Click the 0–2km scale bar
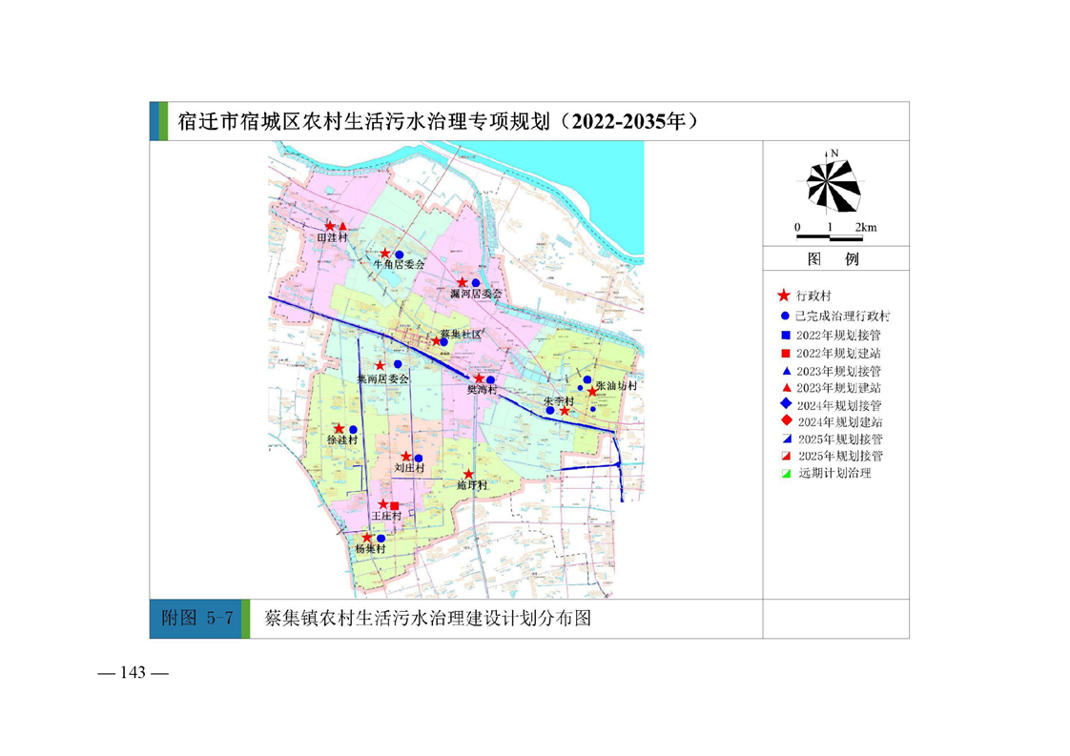 (835, 235)
